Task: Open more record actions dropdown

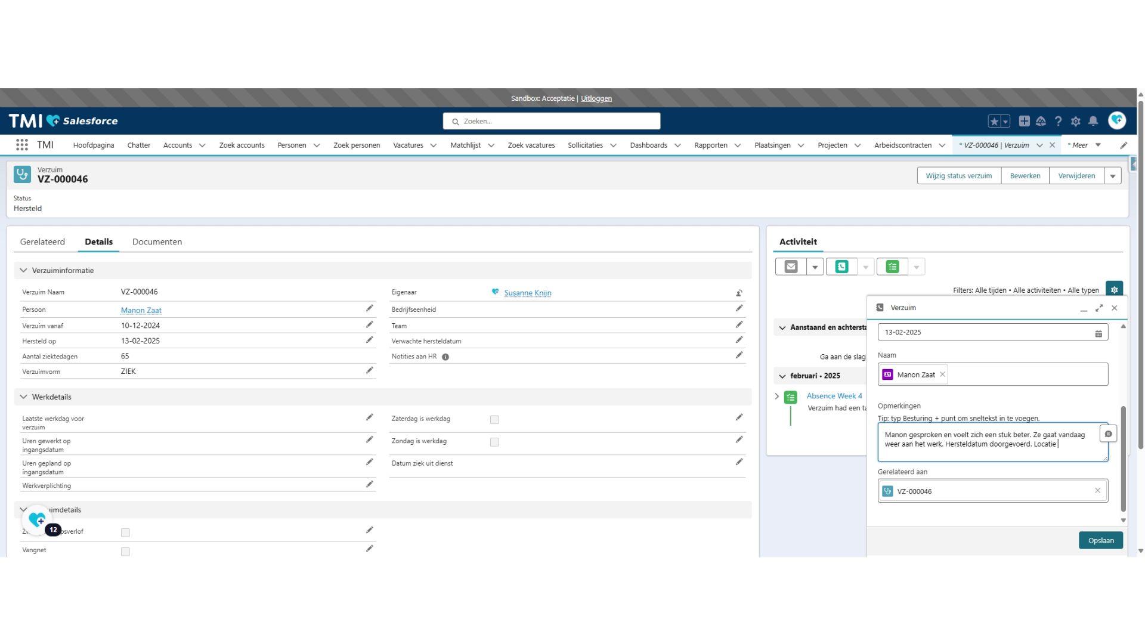Action: [1113, 176]
